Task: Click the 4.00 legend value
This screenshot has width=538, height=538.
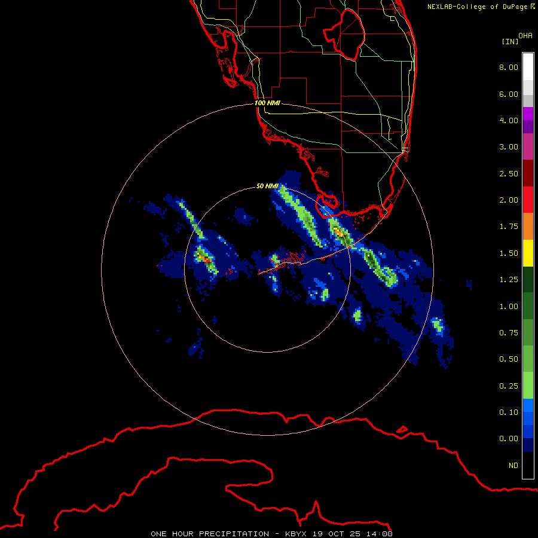Action: click(x=509, y=120)
